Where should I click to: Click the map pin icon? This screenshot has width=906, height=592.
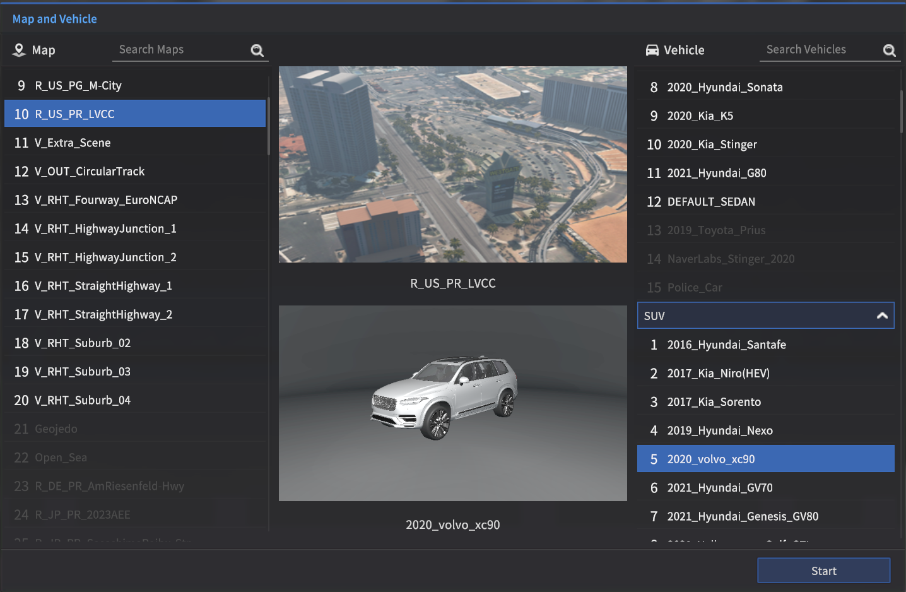[19, 50]
